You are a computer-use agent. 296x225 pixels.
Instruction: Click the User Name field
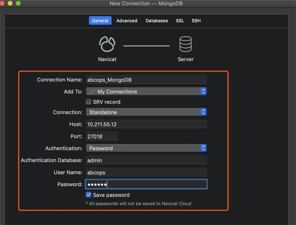[x=147, y=172]
